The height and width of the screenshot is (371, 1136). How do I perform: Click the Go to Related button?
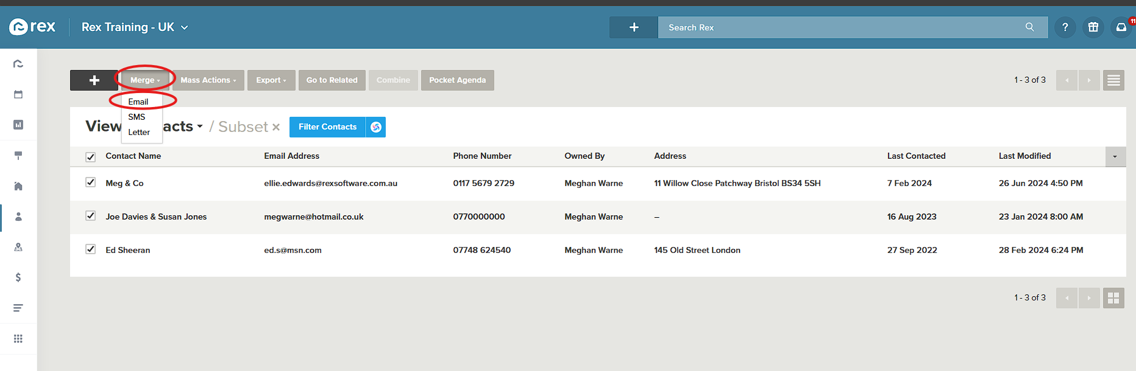coord(332,80)
